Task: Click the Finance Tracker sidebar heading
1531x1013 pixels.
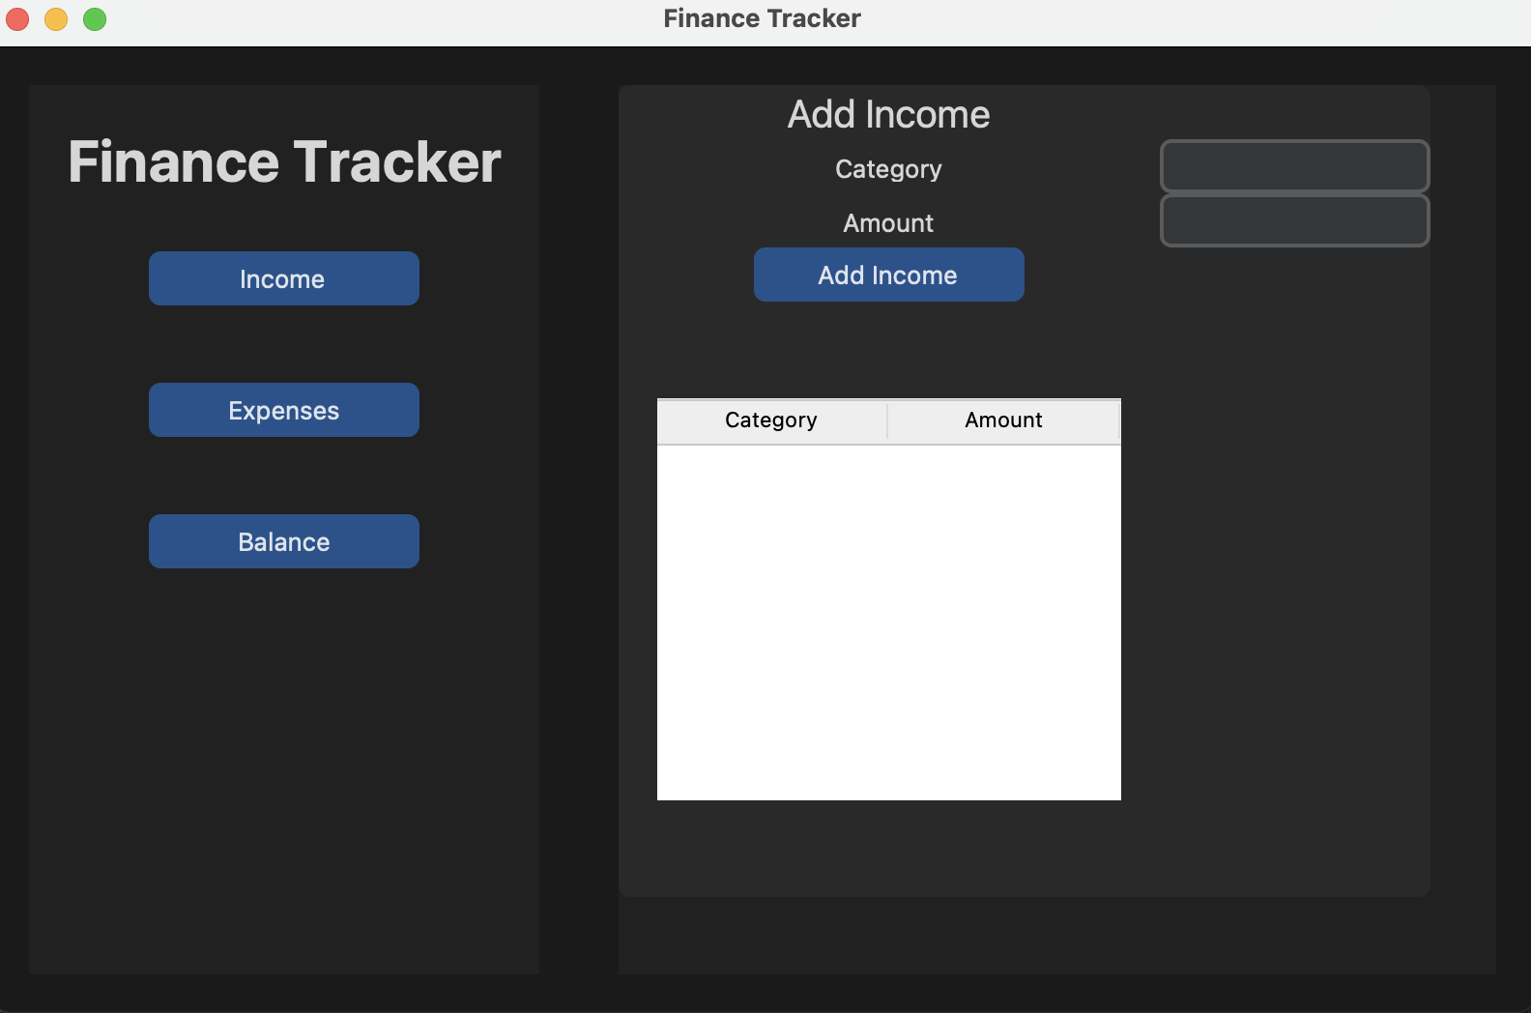Action: click(x=284, y=161)
